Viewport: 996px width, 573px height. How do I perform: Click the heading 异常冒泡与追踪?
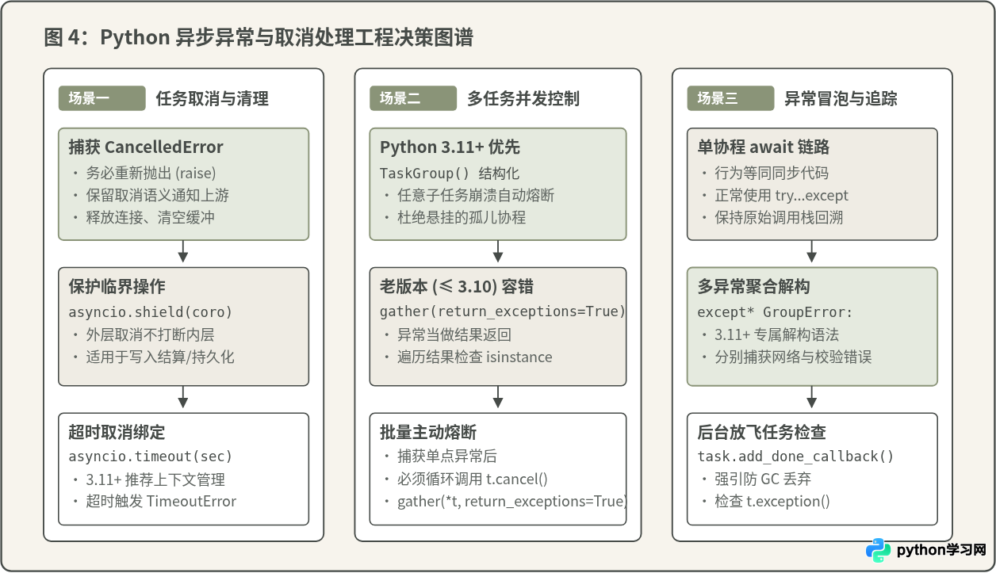pos(841,98)
